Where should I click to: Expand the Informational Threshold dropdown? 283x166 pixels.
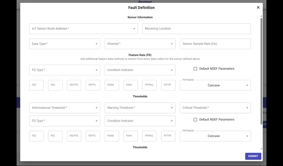[x=64, y=108]
